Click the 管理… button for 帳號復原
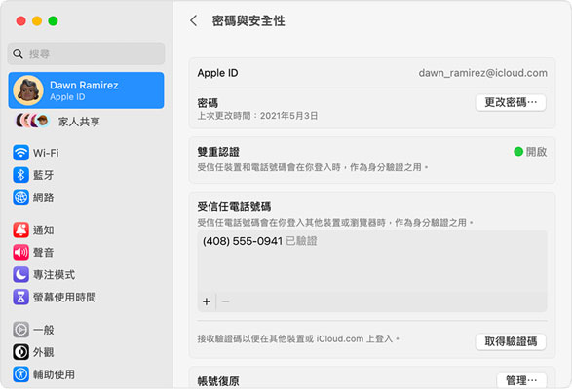Screen dimensions: 572x389 tap(521, 380)
